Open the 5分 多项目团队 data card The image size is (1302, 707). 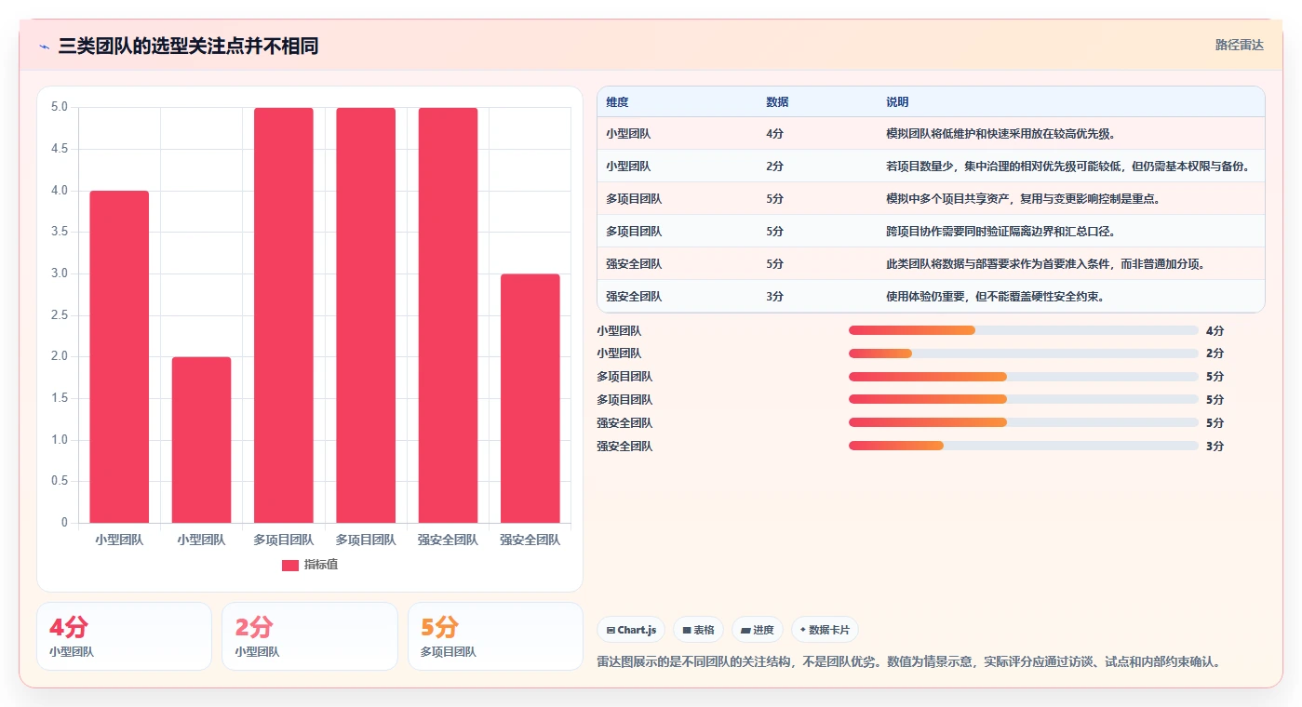coord(495,636)
